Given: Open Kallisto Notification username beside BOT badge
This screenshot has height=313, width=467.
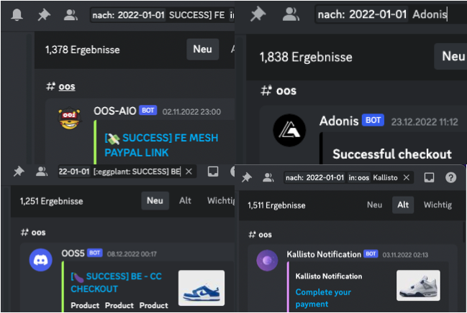Looking at the screenshot, I should coord(324,254).
